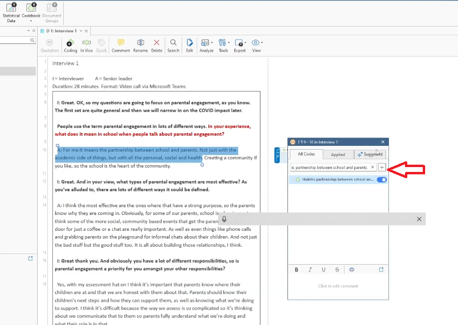Toggle bold formatting in comment editor
Image resolution: width=458 pixels, height=325 pixels.
pyautogui.click(x=297, y=270)
